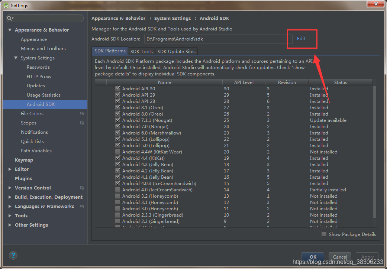Click the project-level icon beside Scopes
This screenshot has width=387, height=269.
tap(82, 123)
